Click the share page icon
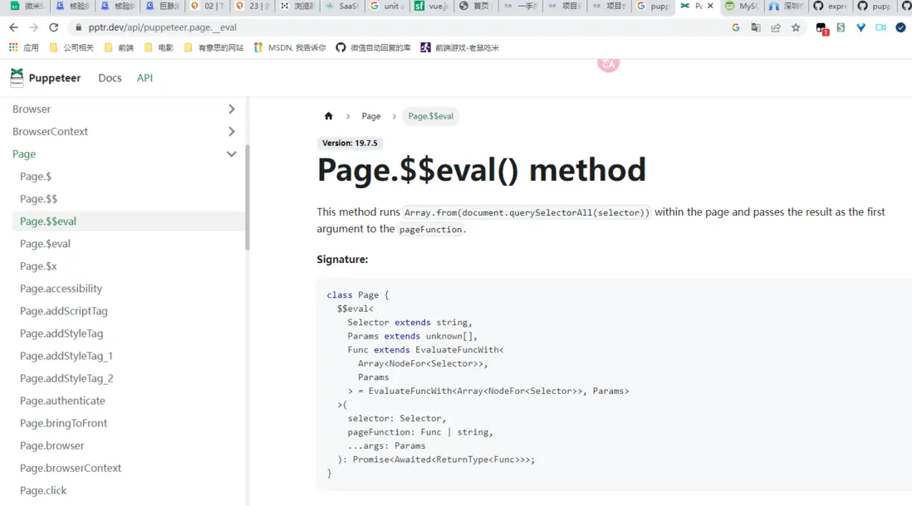Viewport: 912px width, 506px height. coord(776,27)
